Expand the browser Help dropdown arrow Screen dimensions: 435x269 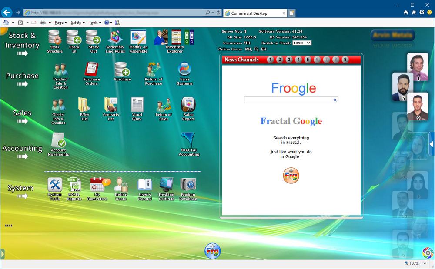[x=111, y=23]
